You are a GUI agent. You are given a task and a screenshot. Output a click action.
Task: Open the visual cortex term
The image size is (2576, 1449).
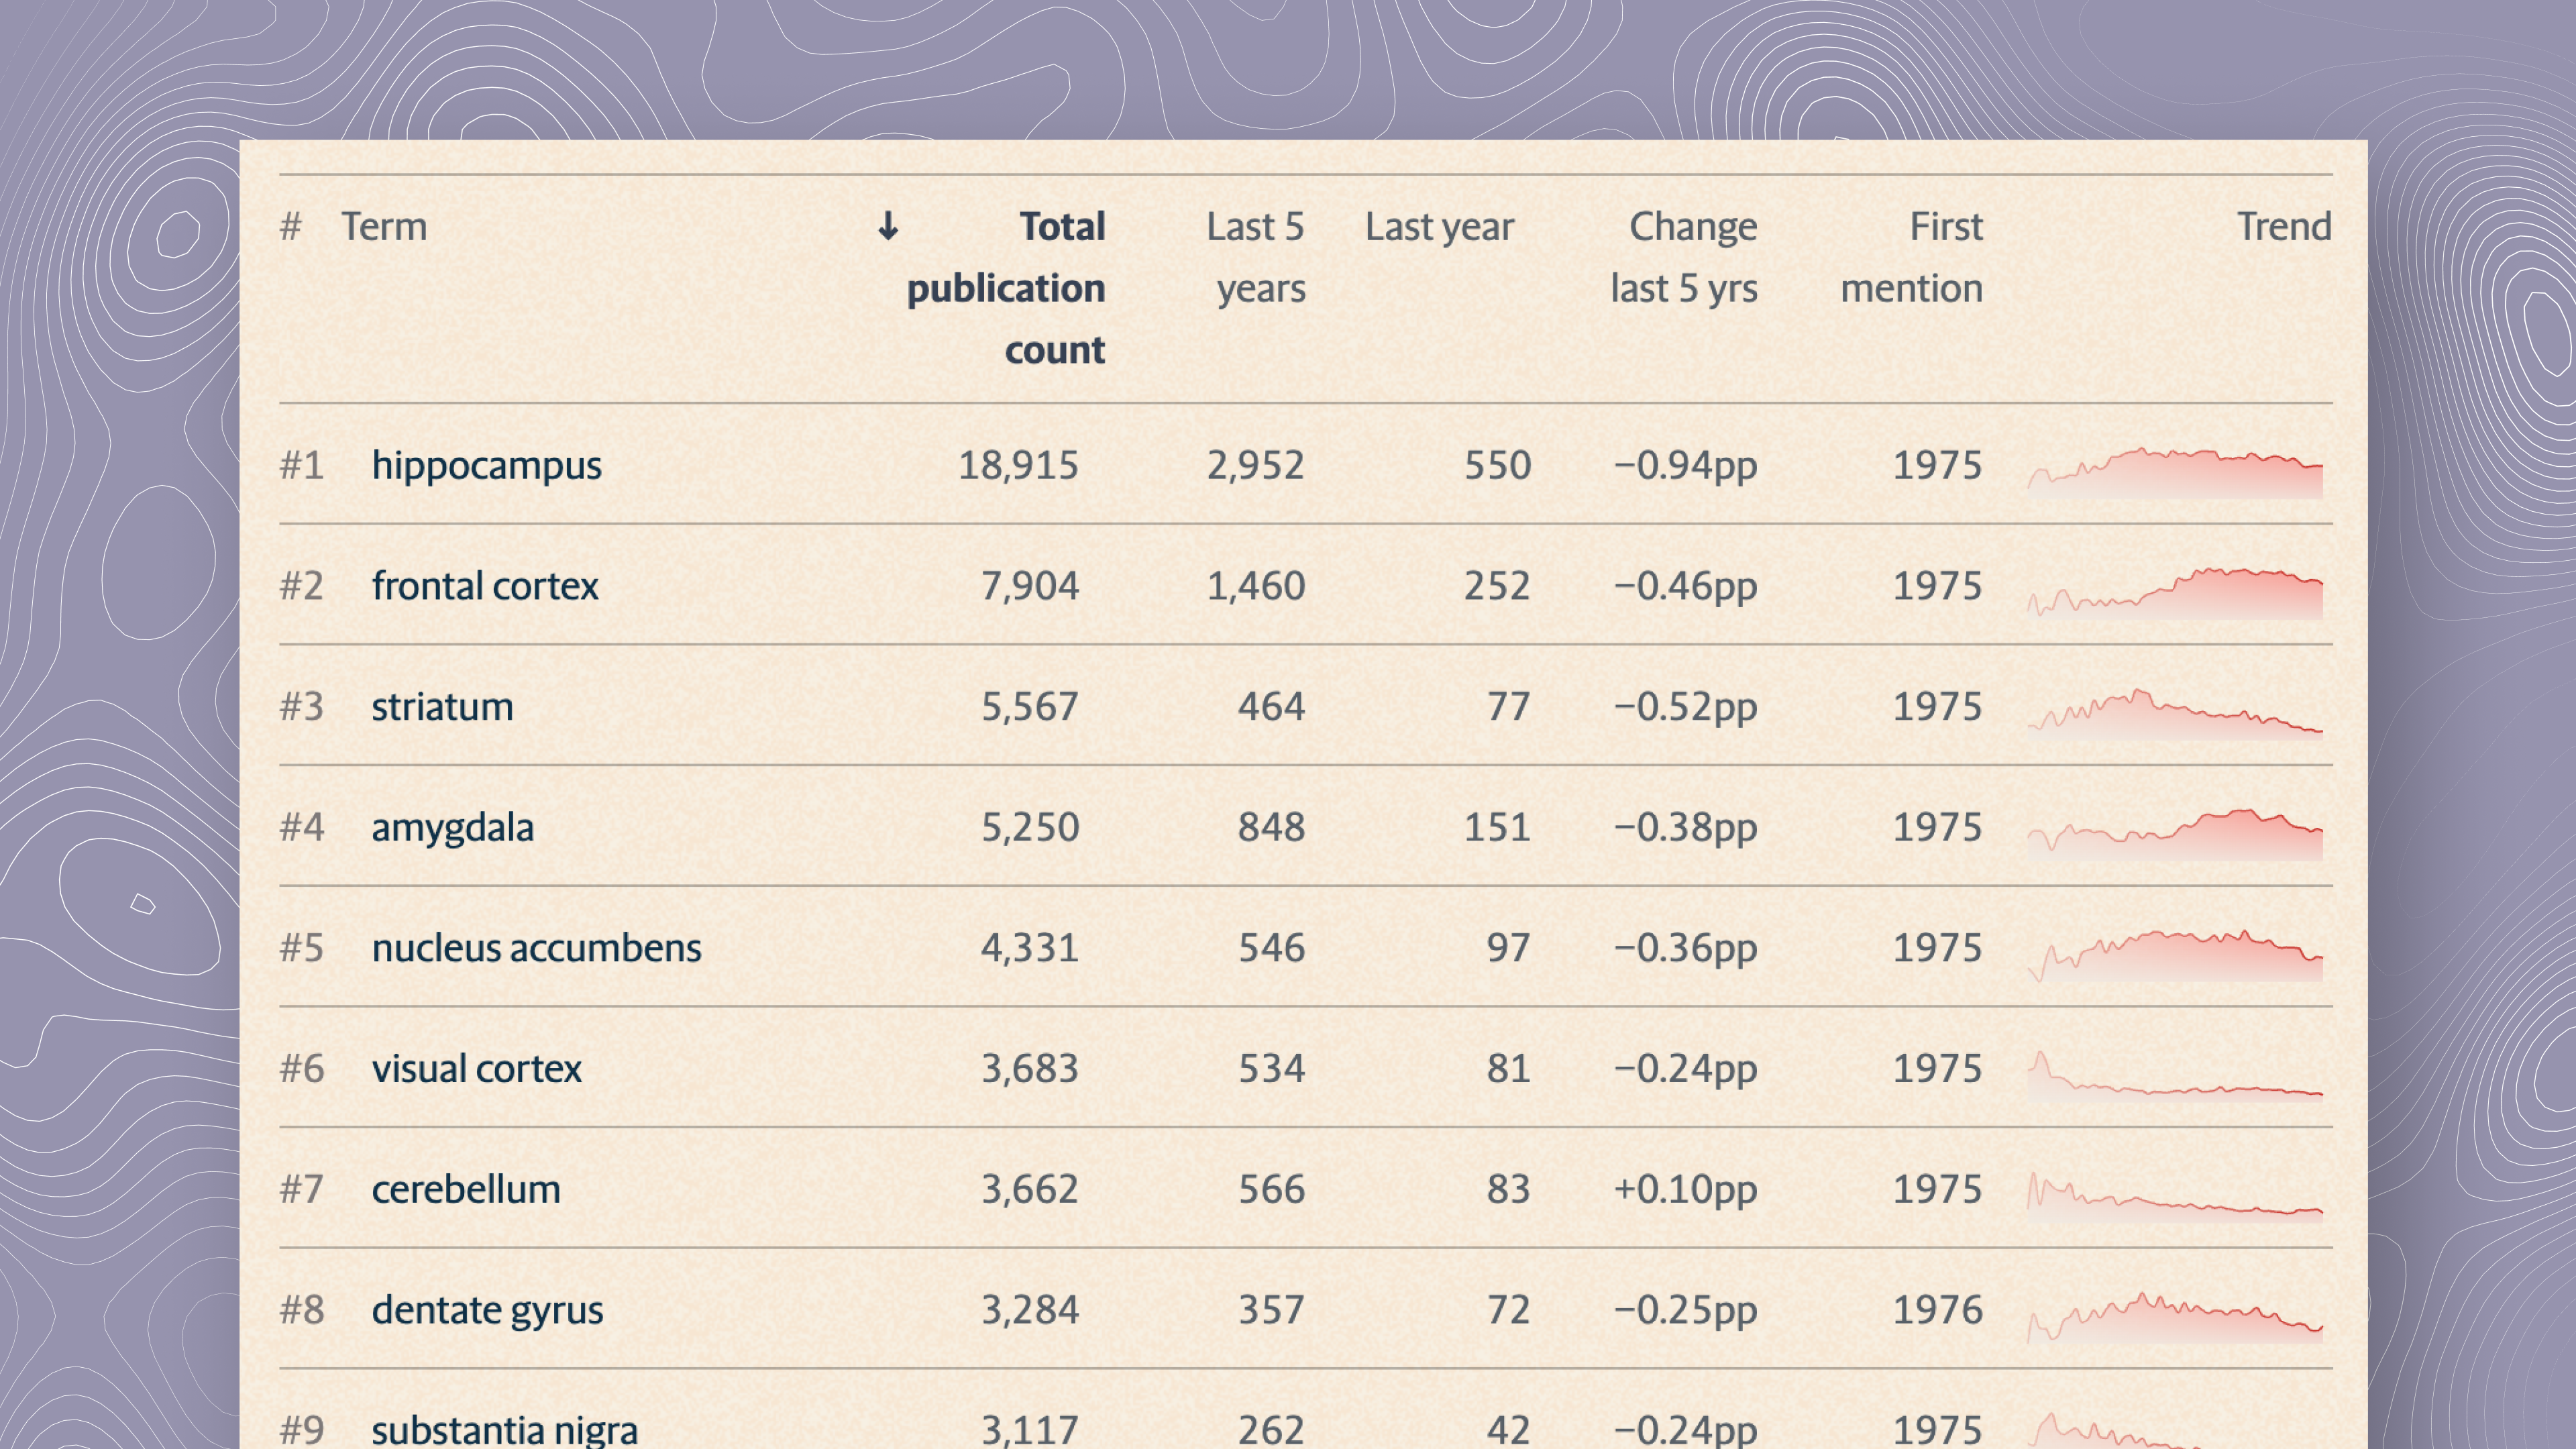476,1069
